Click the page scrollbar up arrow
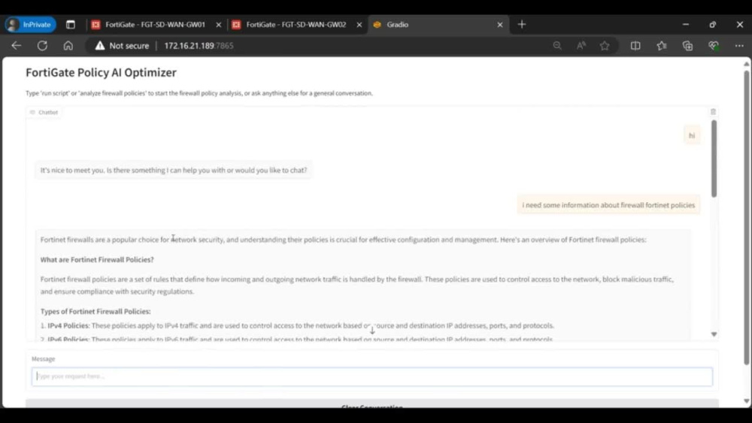Screen dimensions: 752x423 click(x=746, y=64)
